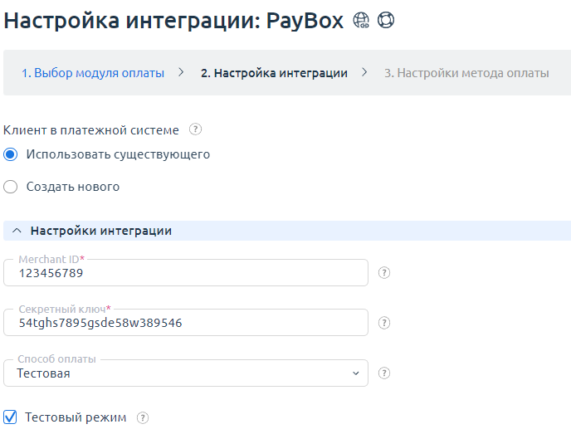Open help tooltip for Способ оплаты dropdown
The image size is (571, 434).
pos(384,373)
